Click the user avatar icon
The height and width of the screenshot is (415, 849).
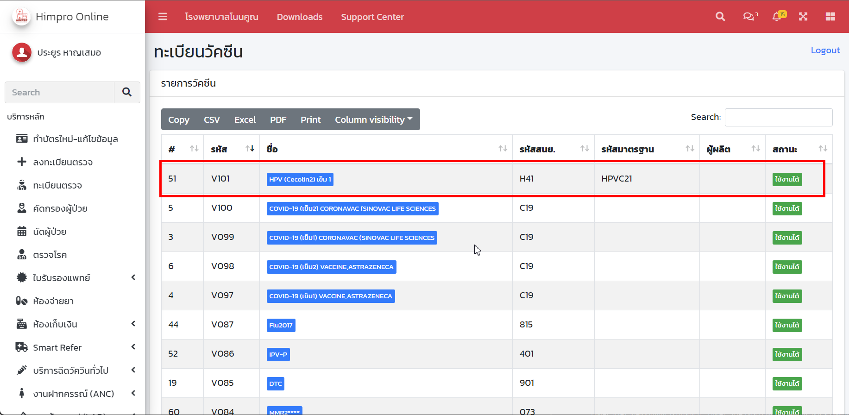tap(22, 52)
